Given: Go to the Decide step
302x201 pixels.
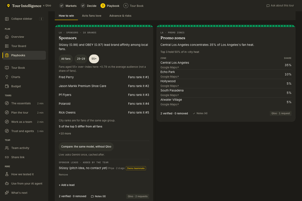Looking at the screenshot, I should coord(88,6).
